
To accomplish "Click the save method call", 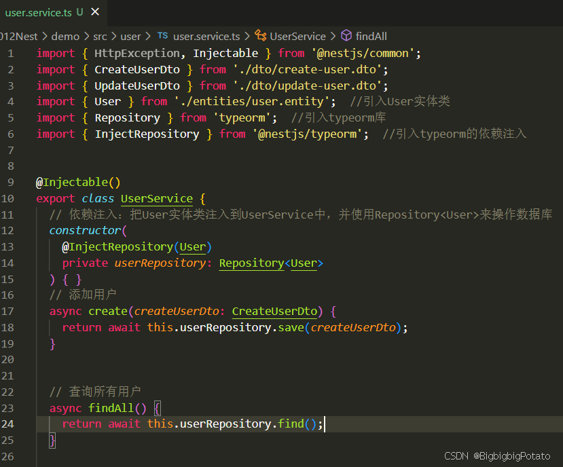I will tap(291, 327).
